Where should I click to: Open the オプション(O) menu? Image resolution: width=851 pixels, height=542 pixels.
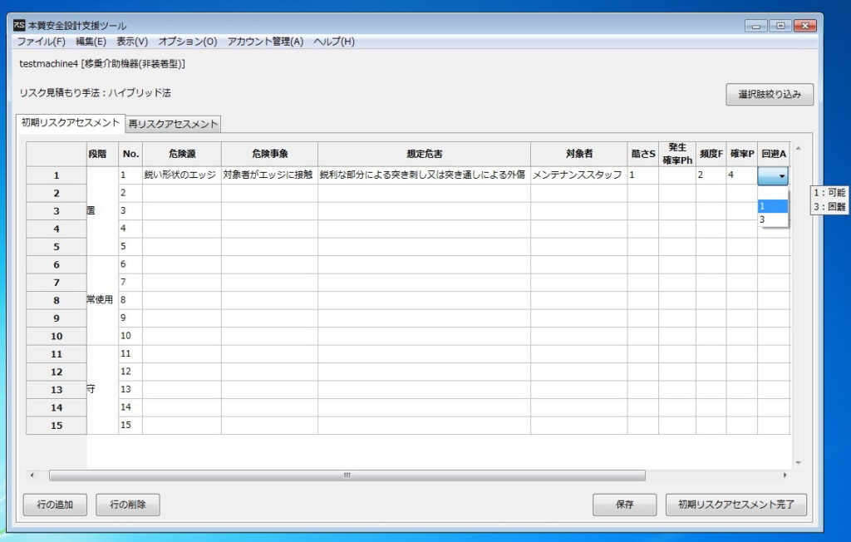[188, 42]
